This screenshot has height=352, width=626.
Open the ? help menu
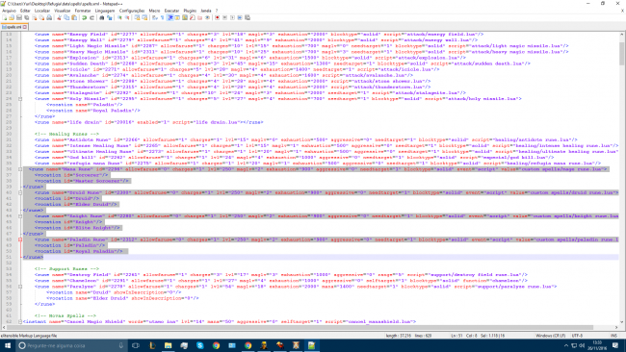coord(217,11)
